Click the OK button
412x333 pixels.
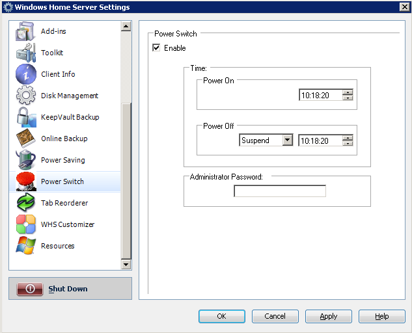(222, 316)
